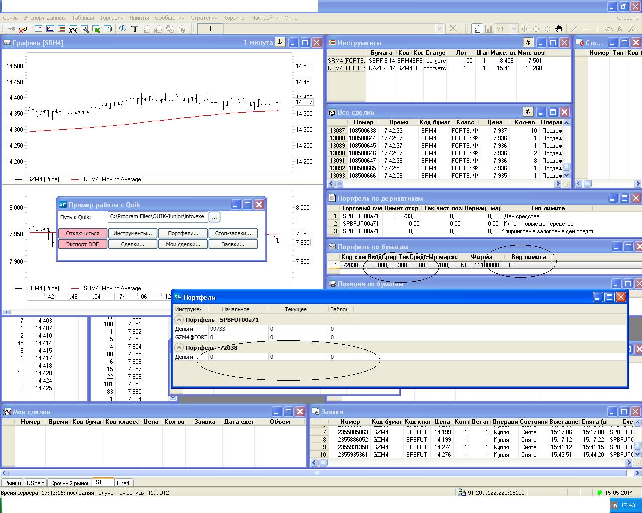Viewport: 642px width, 513px height.
Task: Toggle anchor pin on Все сделки panel
Action: pyautogui.click(x=527, y=111)
